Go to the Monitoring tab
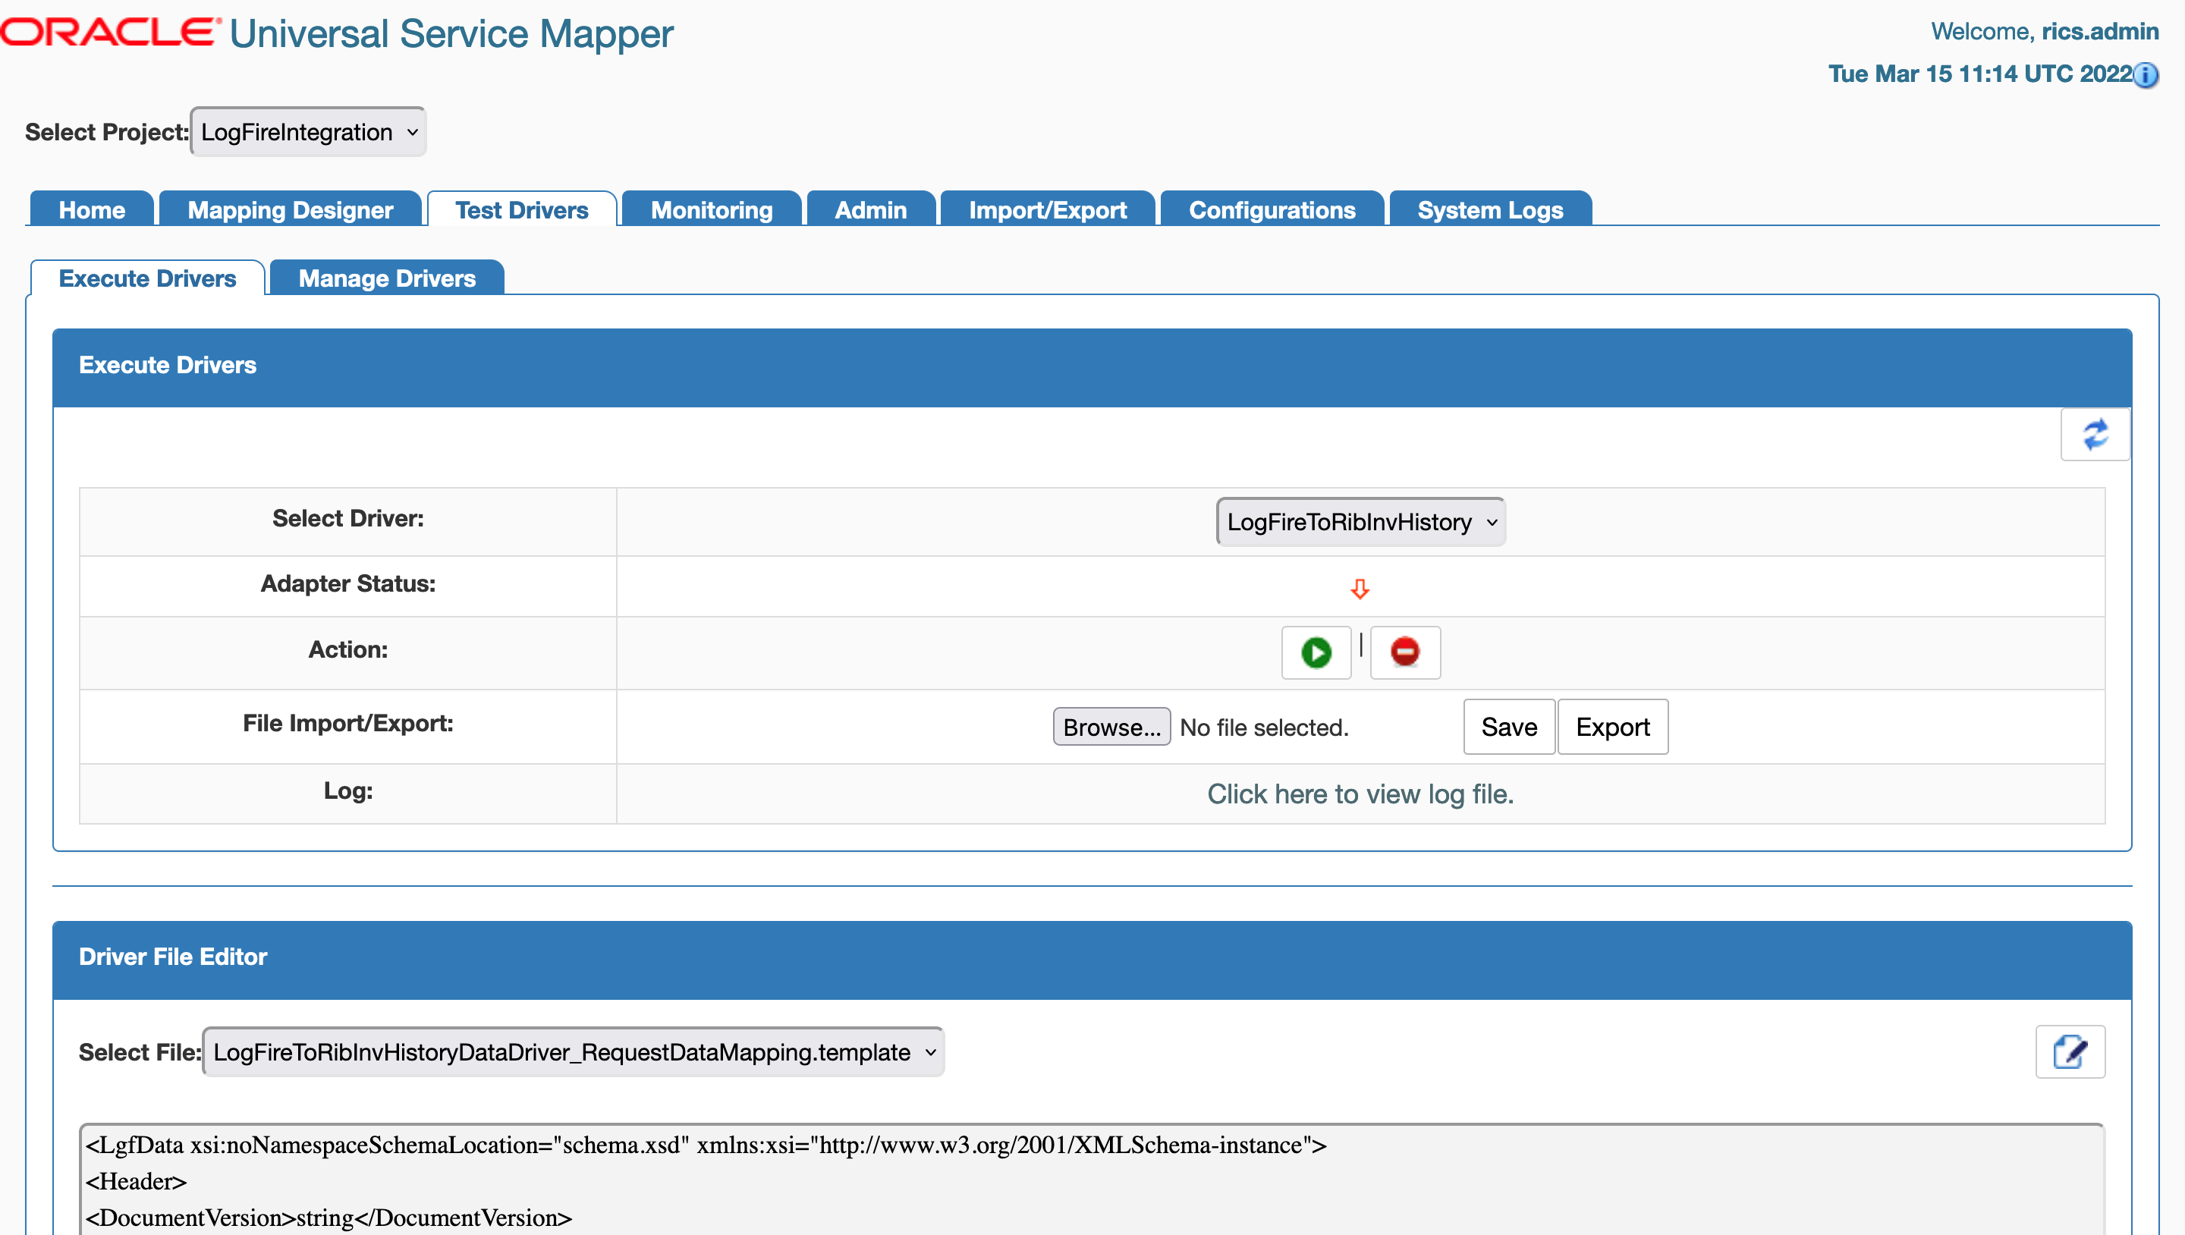Viewport: 2185px width, 1235px height. click(711, 209)
